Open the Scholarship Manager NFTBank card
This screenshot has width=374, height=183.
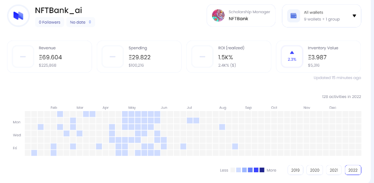pyautogui.click(x=241, y=15)
